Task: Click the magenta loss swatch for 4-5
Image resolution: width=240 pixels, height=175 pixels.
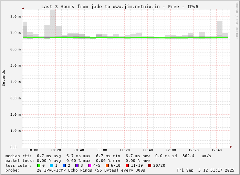Action: (x=90, y=165)
